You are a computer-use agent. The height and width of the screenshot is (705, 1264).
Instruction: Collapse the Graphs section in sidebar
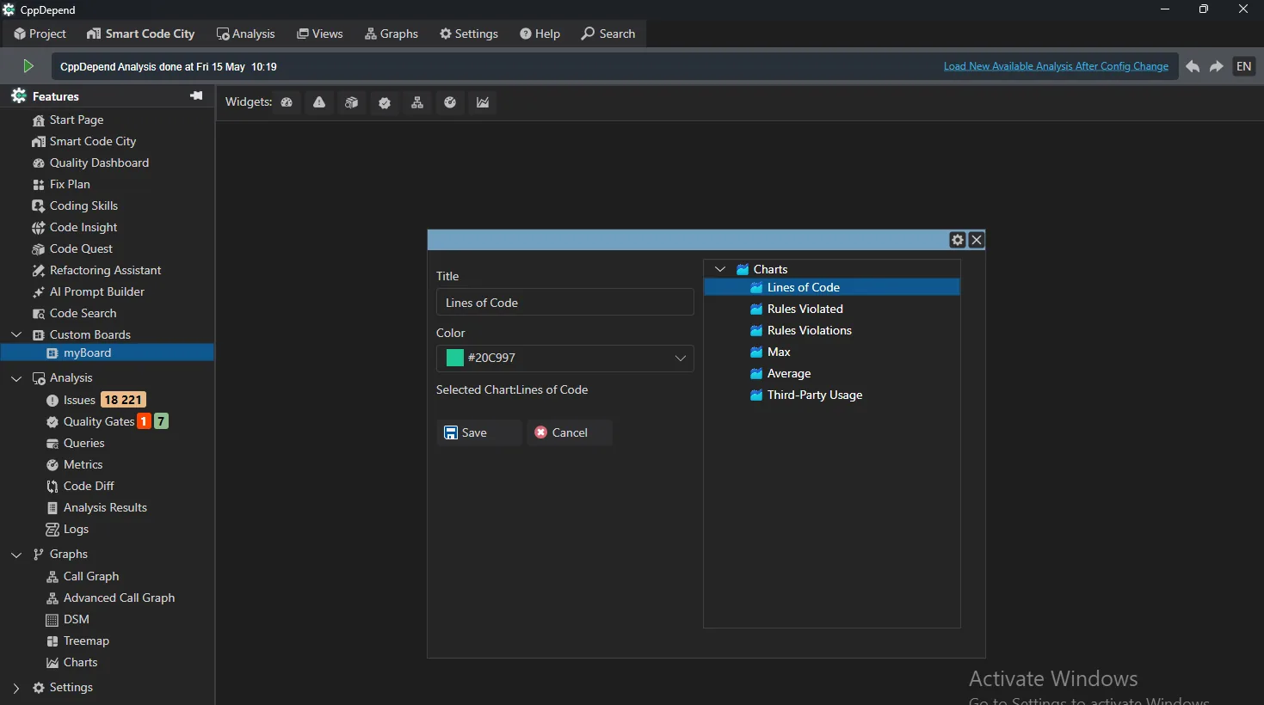click(16, 554)
